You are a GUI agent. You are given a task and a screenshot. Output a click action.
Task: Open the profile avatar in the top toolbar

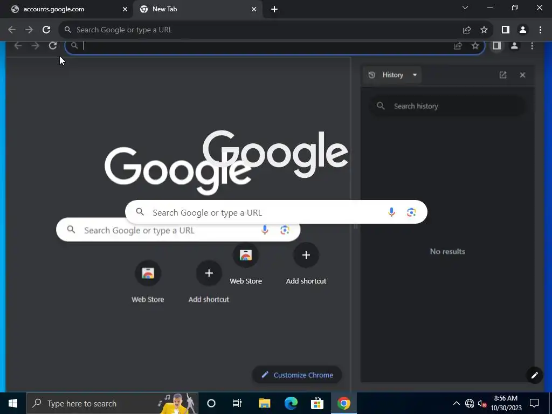(523, 30)
